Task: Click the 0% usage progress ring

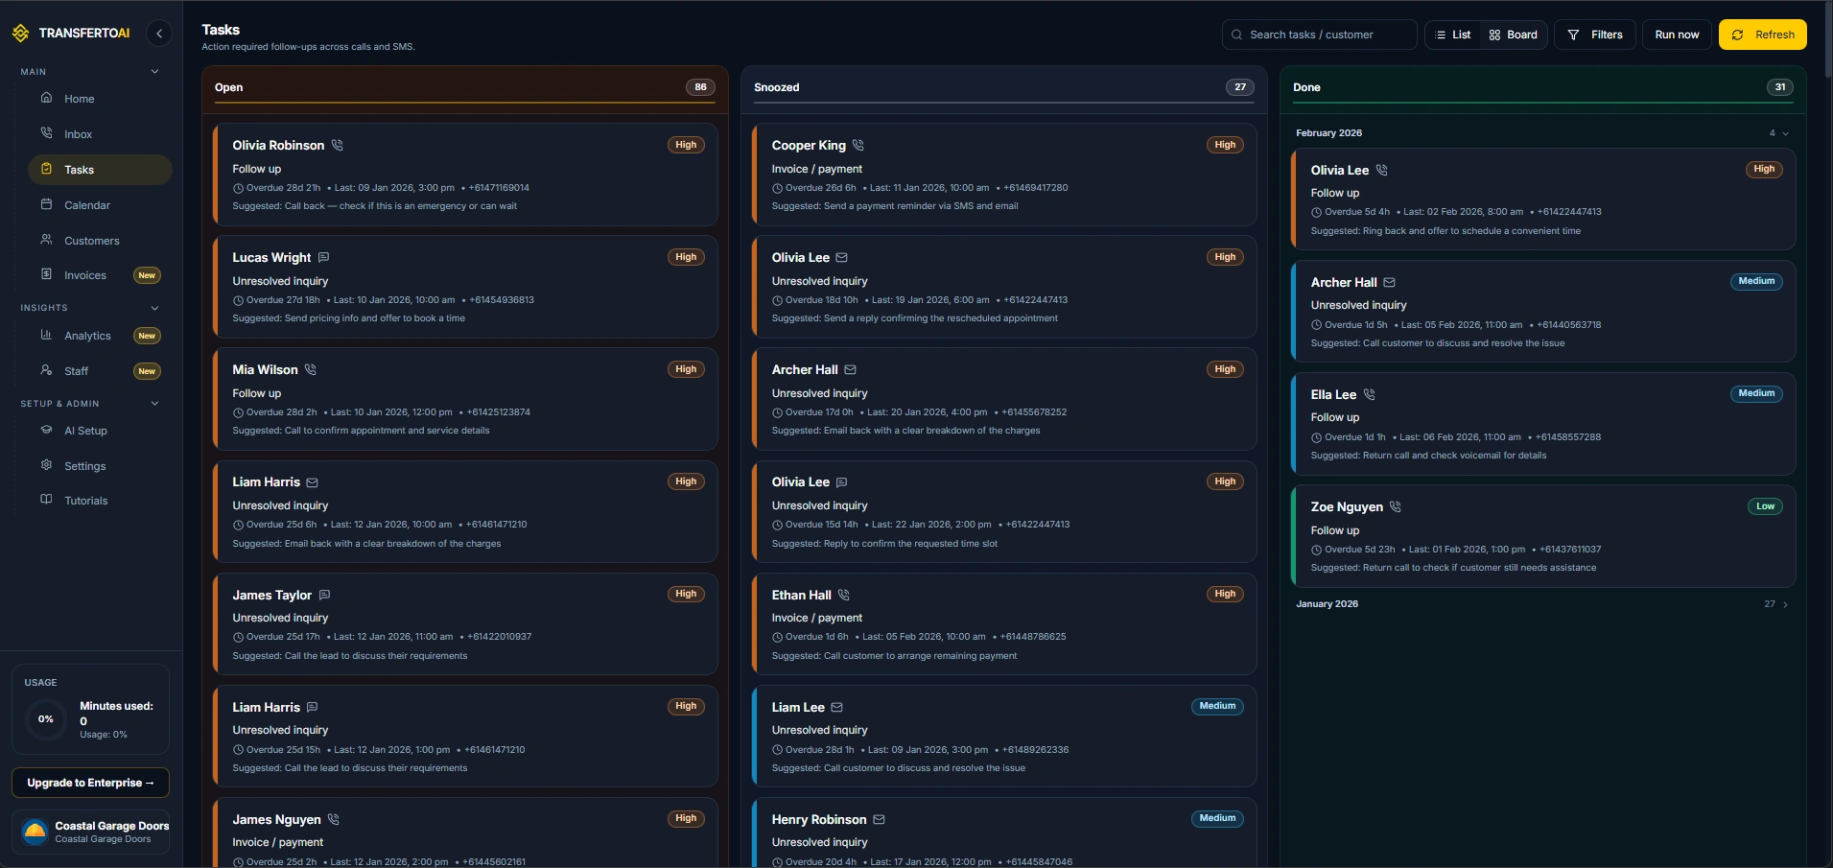Action: point(46,719)
